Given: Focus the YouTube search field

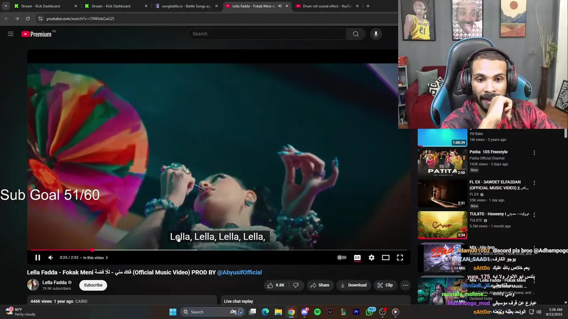Looking at the screenshot, I should click(267, 34).
